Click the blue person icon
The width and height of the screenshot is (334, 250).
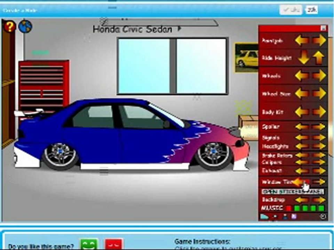(285, 217)
